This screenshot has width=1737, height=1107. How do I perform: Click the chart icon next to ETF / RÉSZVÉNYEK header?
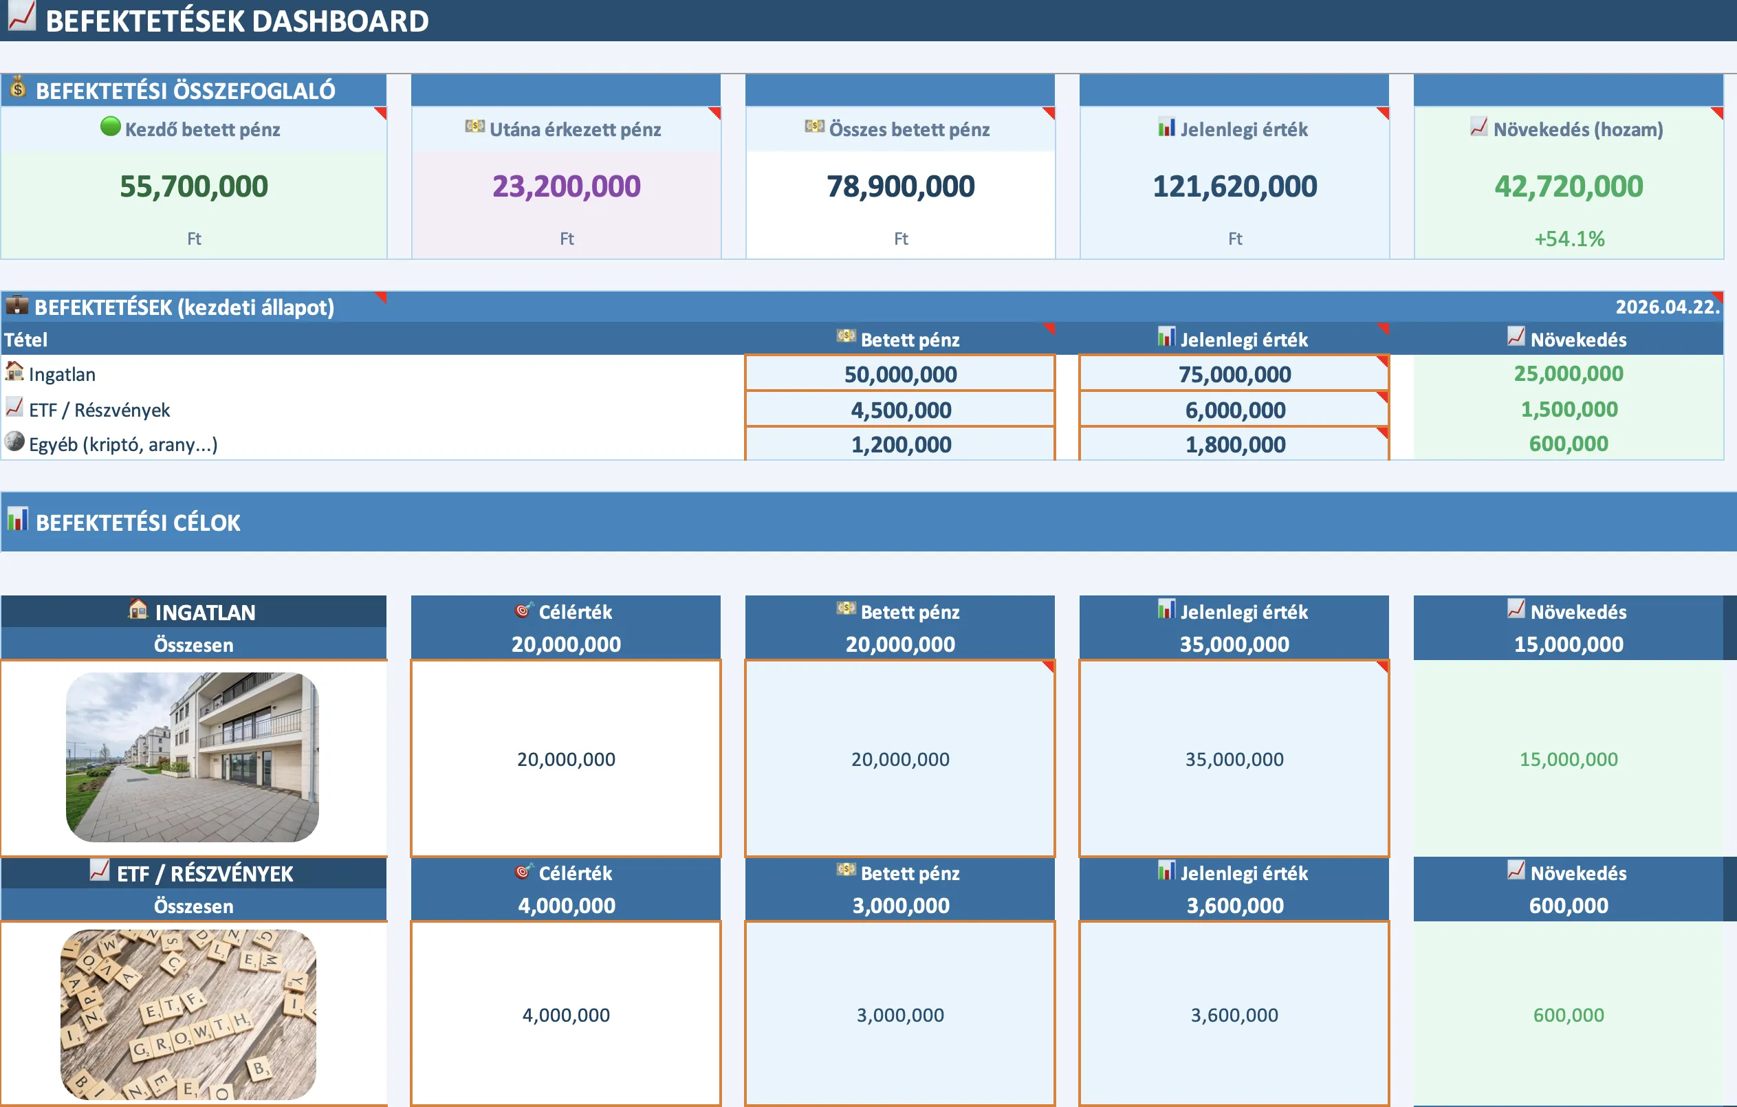[100, 873]
